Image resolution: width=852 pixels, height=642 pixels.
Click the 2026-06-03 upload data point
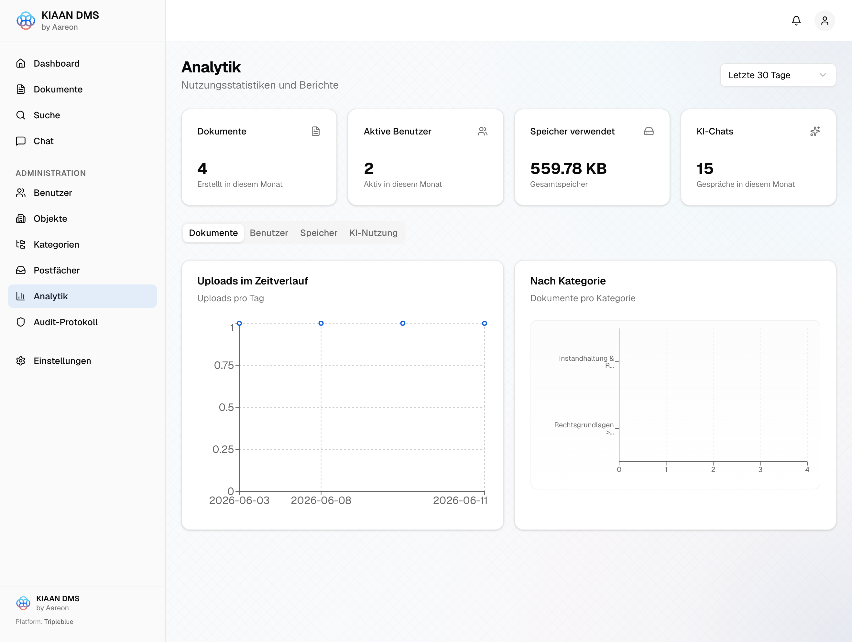click(239, 323)
